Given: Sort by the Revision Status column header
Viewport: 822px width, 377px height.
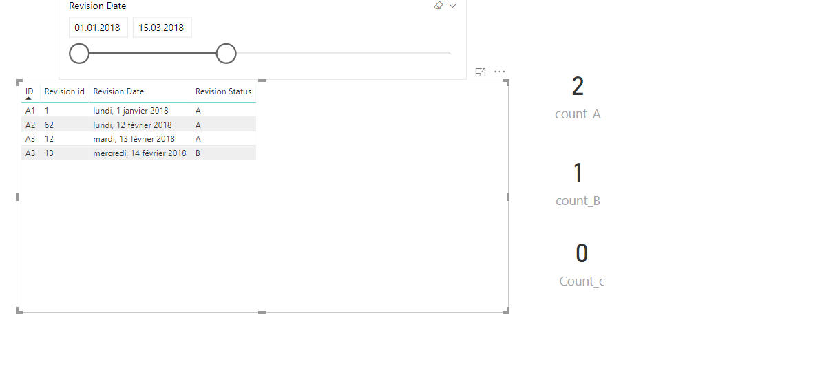Looking at the screenshot, I should click(x=223, y=91).
